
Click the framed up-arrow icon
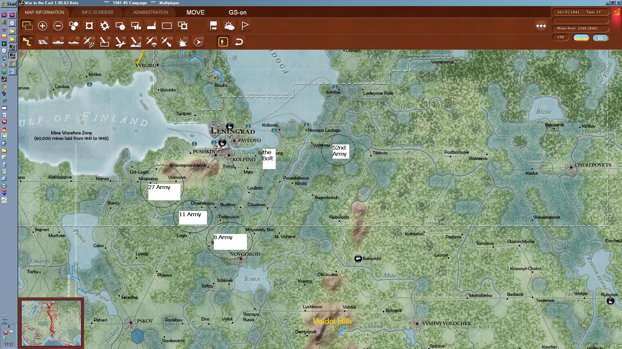pyautogui.click(x=223, y=42)
